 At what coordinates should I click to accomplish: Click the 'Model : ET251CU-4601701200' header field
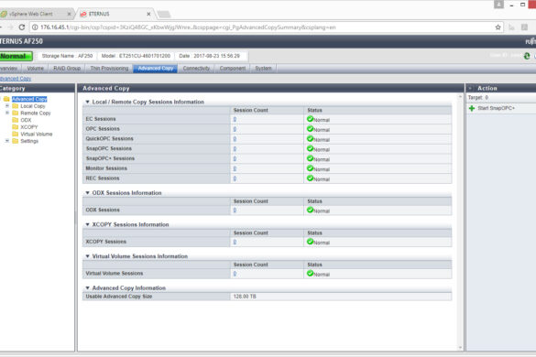pyautogui.click(x=136, y=56)
